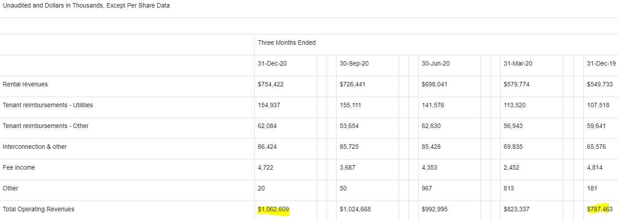618x221 pixels.
Task: Click the utilities value 154,937
Action: point(269,105)
